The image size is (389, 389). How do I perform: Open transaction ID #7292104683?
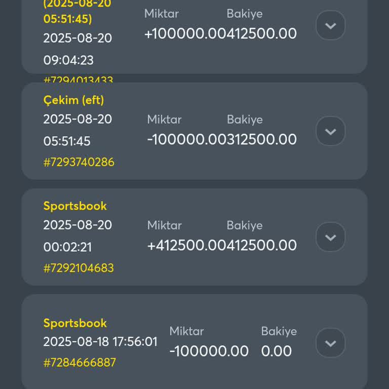[79, 268]
